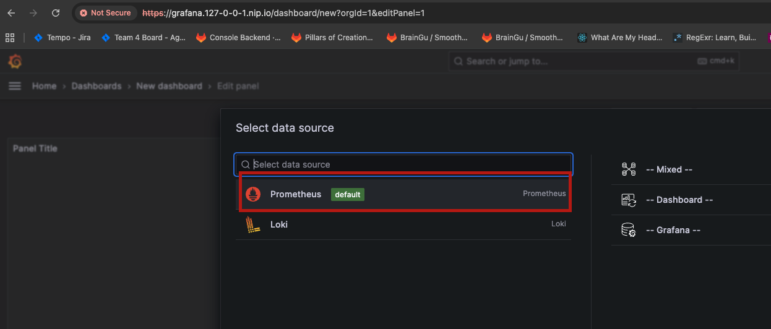Click the Grafana database icon
Image resolution: width=771 pixels, height=329 pixels.
629,230
